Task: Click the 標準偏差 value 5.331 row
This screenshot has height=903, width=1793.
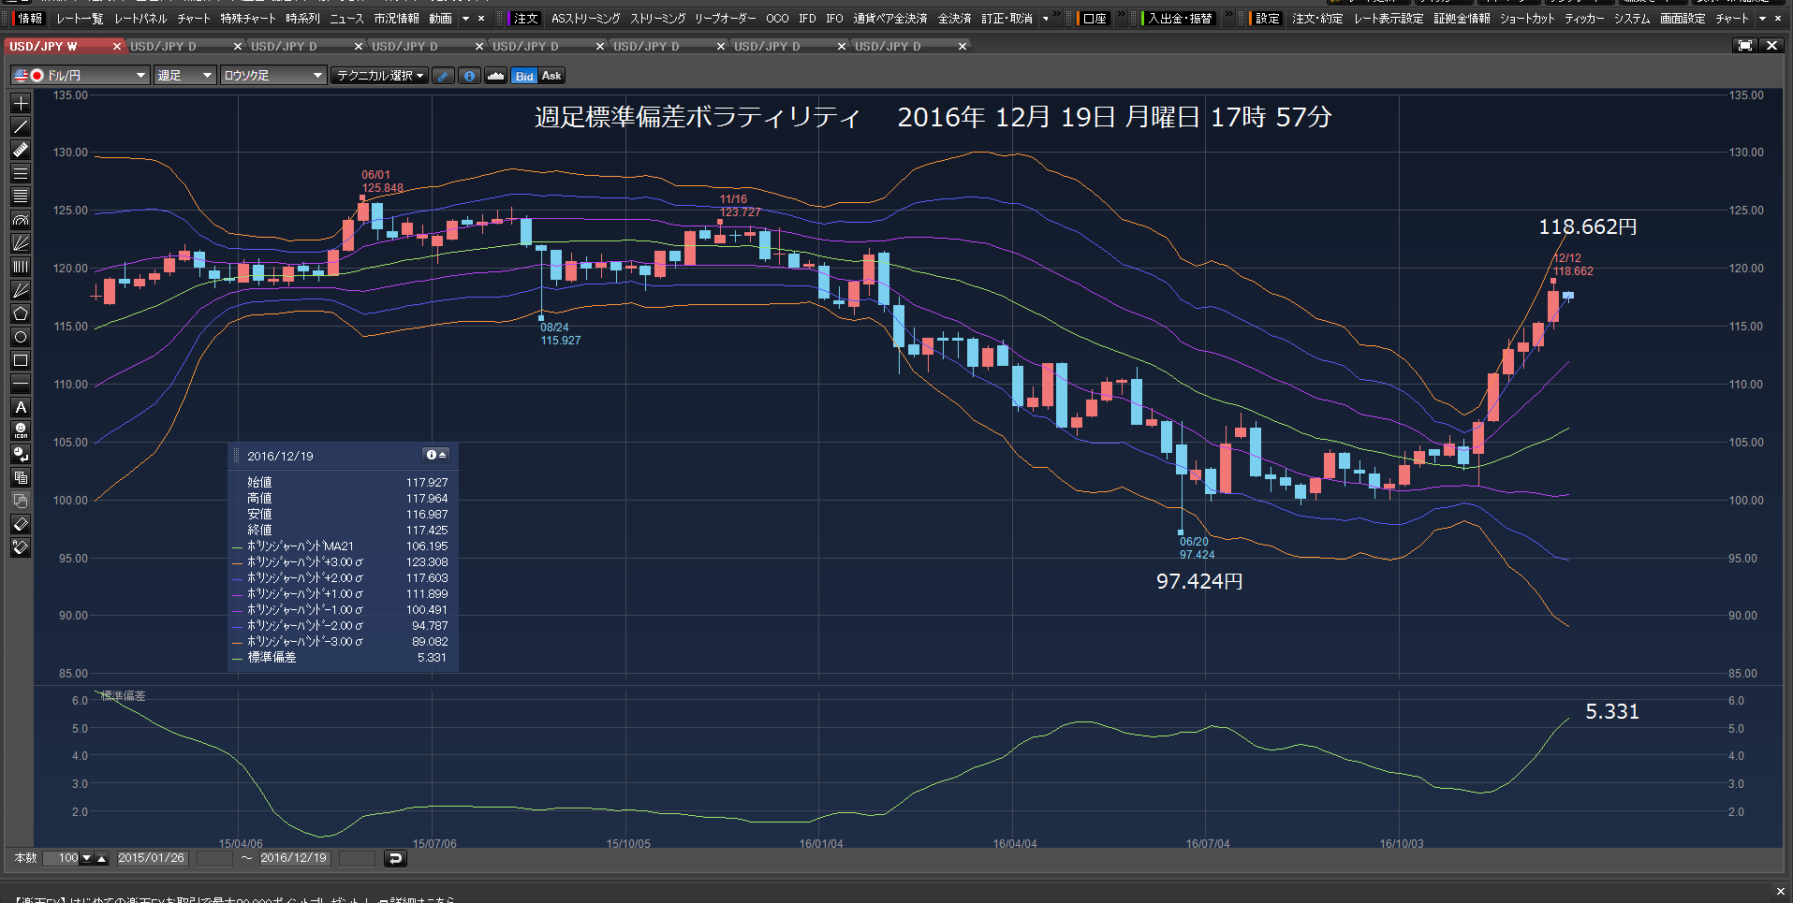Action: coord(343,658)
